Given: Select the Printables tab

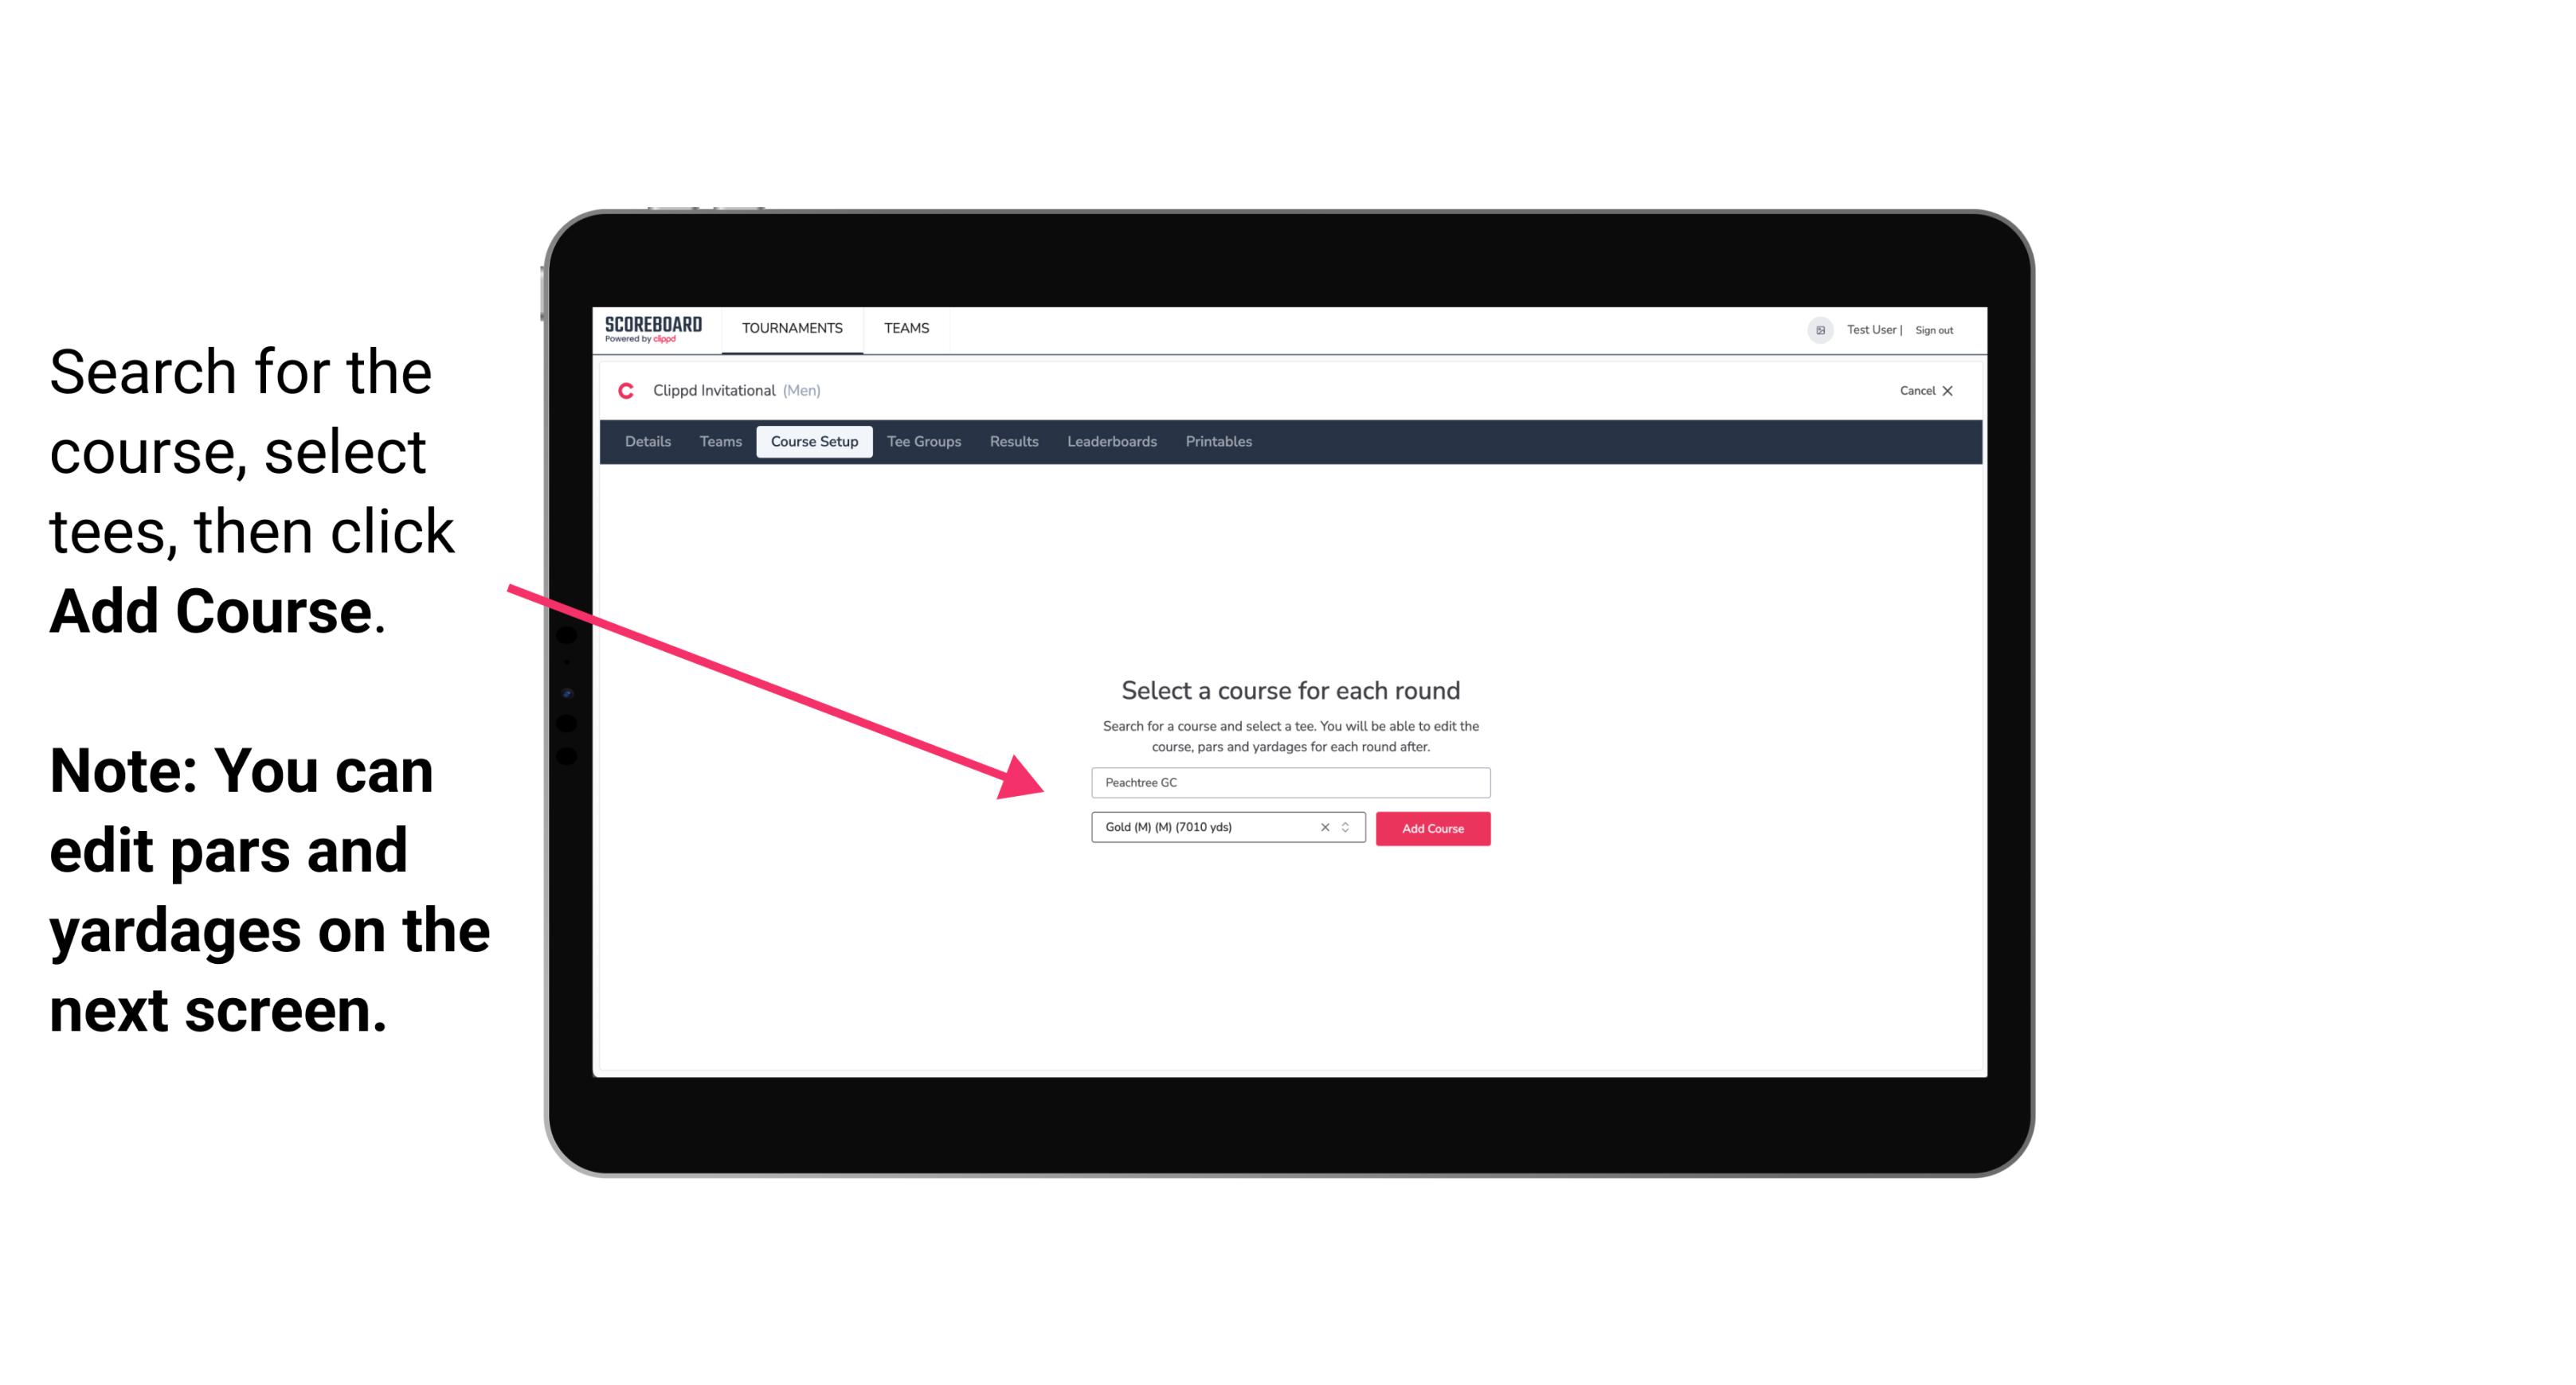Looking at the screenshot, I should pos(1219,442).
